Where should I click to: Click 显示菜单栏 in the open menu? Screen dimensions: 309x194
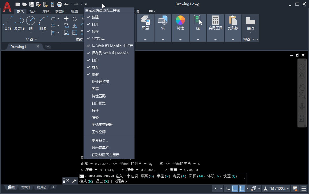pos(100,148)
